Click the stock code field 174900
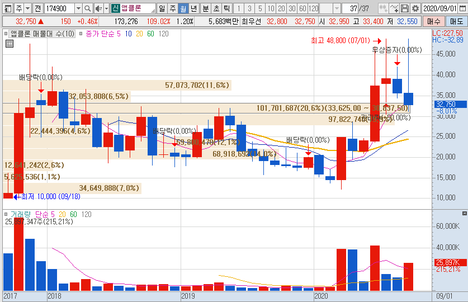 (x=59, y=8)
